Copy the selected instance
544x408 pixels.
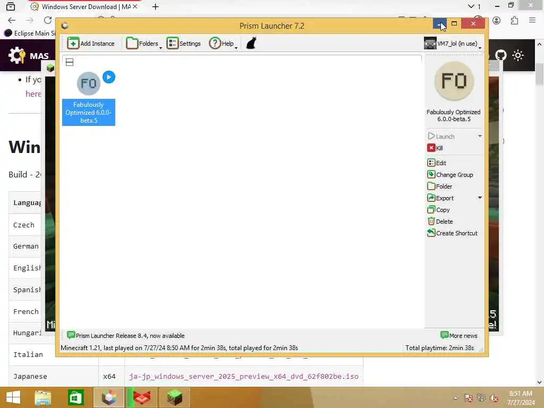[x=438, y=210]
